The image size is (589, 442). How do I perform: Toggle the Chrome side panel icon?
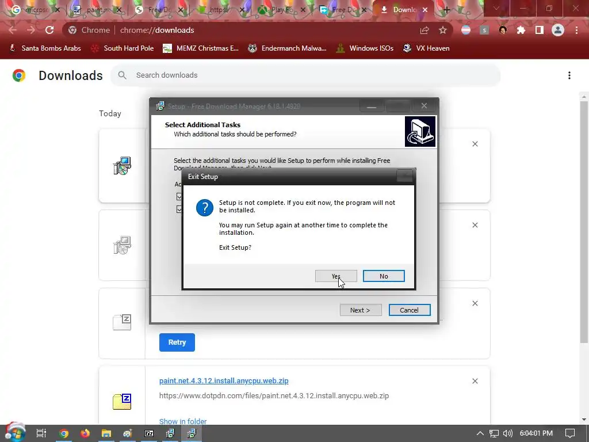pos(540,30)
